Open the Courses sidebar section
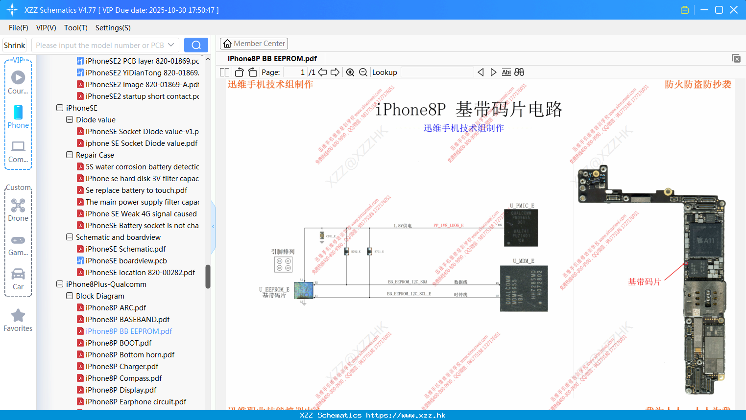The width and height of the screenshot is (746, 420). [18, 82]
